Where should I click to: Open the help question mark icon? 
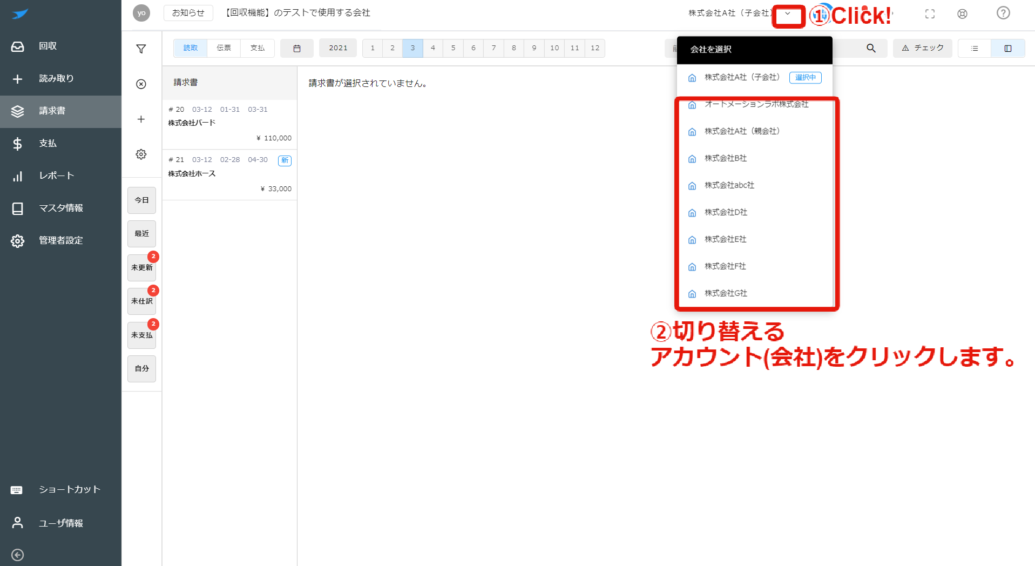click(1003, 13)
